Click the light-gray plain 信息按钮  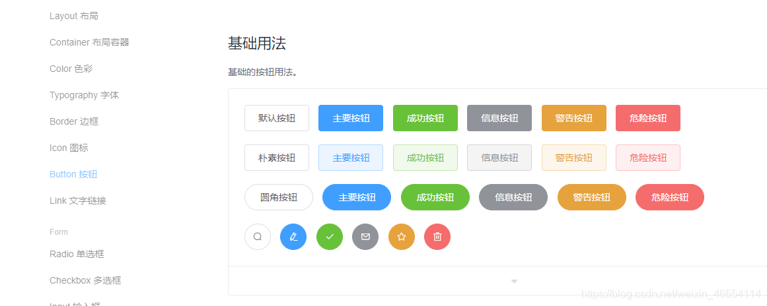point(499,158)
